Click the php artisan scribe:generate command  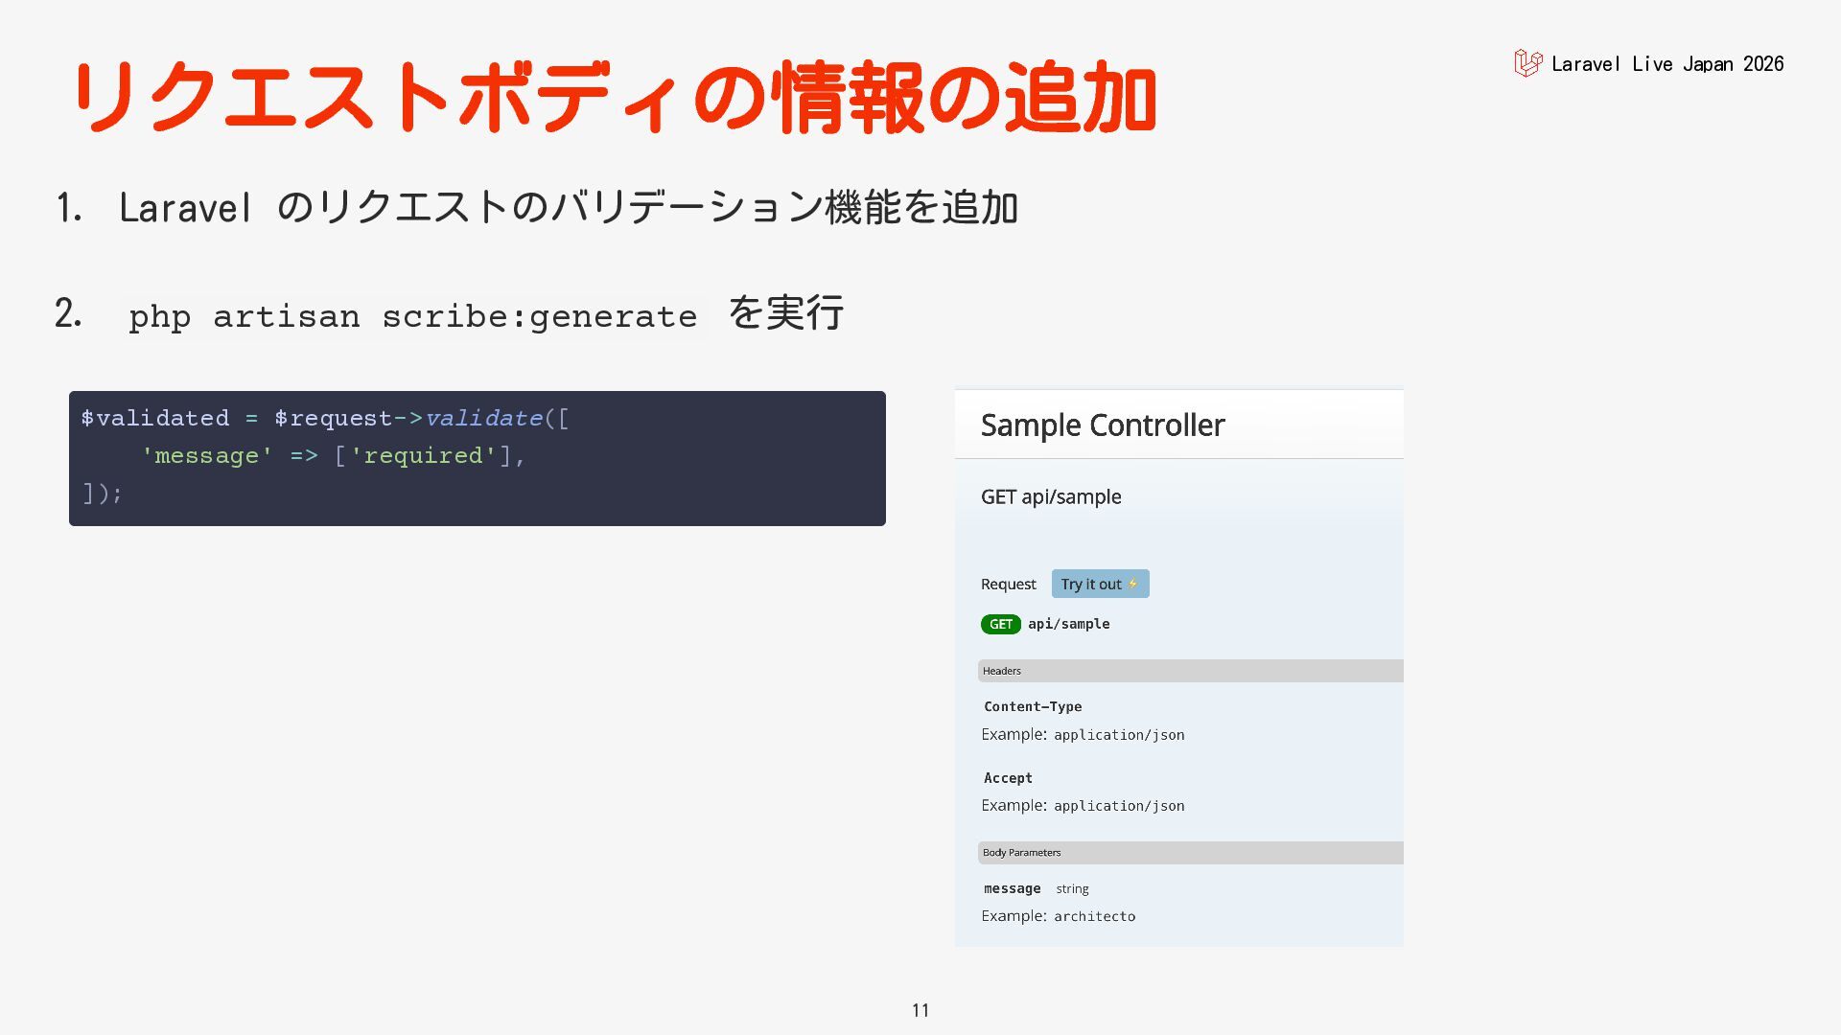[x=413, y=316]
